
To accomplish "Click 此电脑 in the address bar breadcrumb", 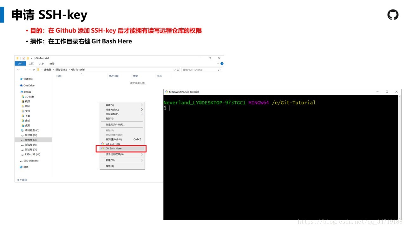I will click(x=47, y=70).
